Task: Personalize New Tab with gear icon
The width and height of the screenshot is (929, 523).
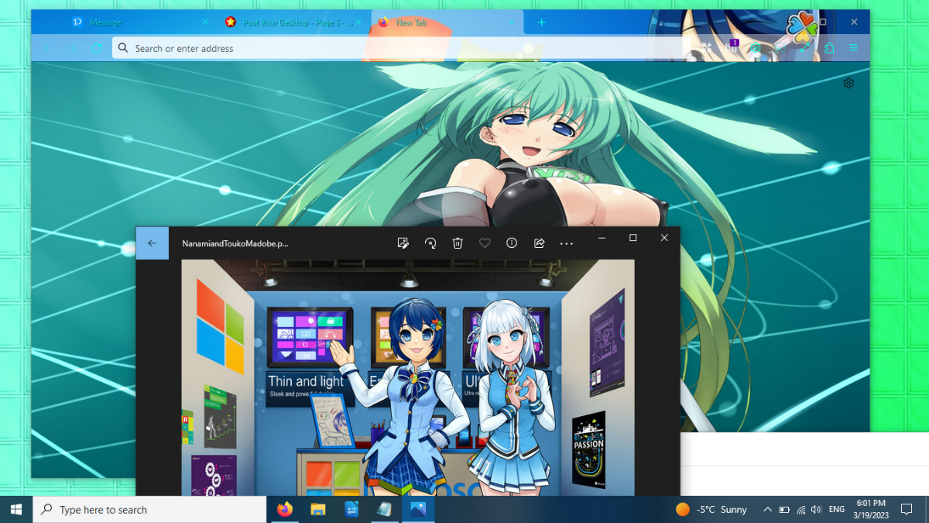Action: (848, 83)
